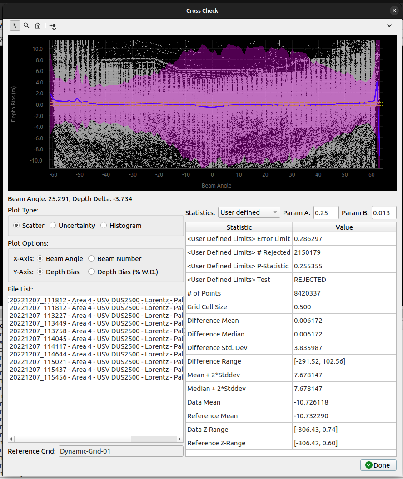Select file 20221207_113227 in File List
Viewport: 403px width, 479px height.
(95, 316)
